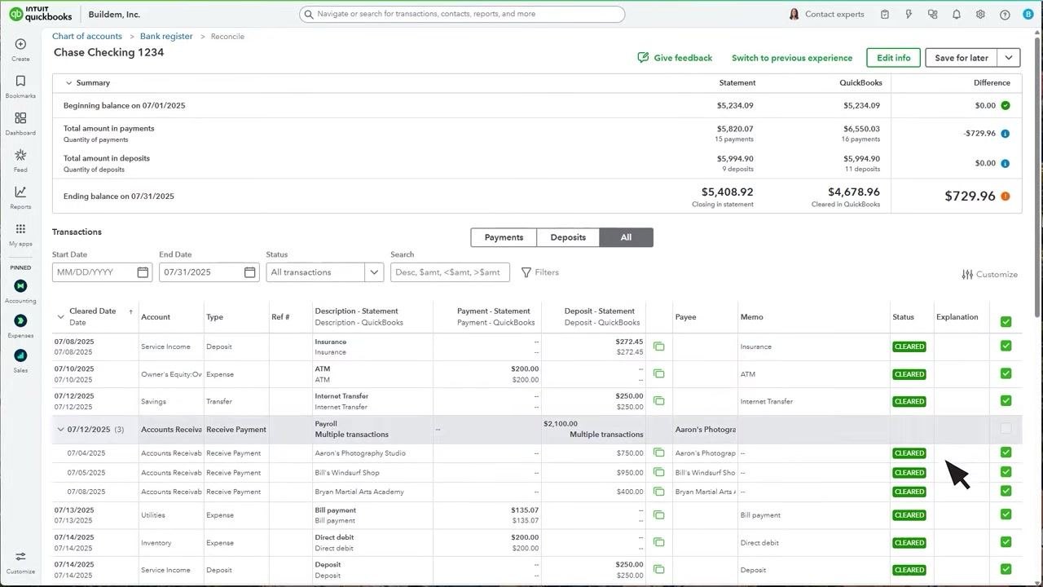
Task: Select the All transactions tab
Action: click(626, 237)
